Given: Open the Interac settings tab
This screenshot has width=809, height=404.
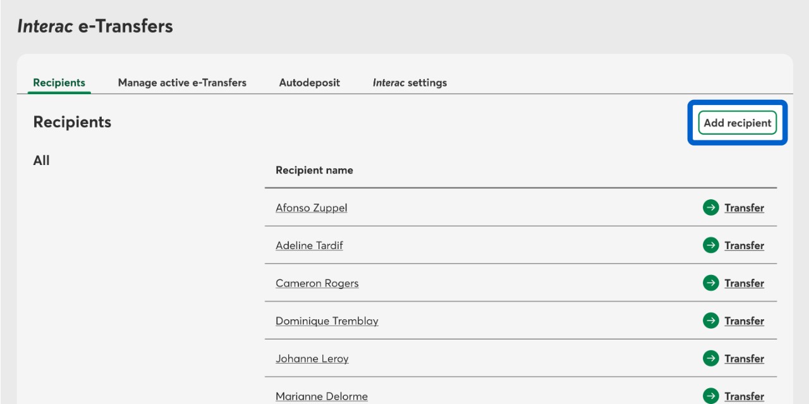Looking at the screenshot, I should pos(410,83).
